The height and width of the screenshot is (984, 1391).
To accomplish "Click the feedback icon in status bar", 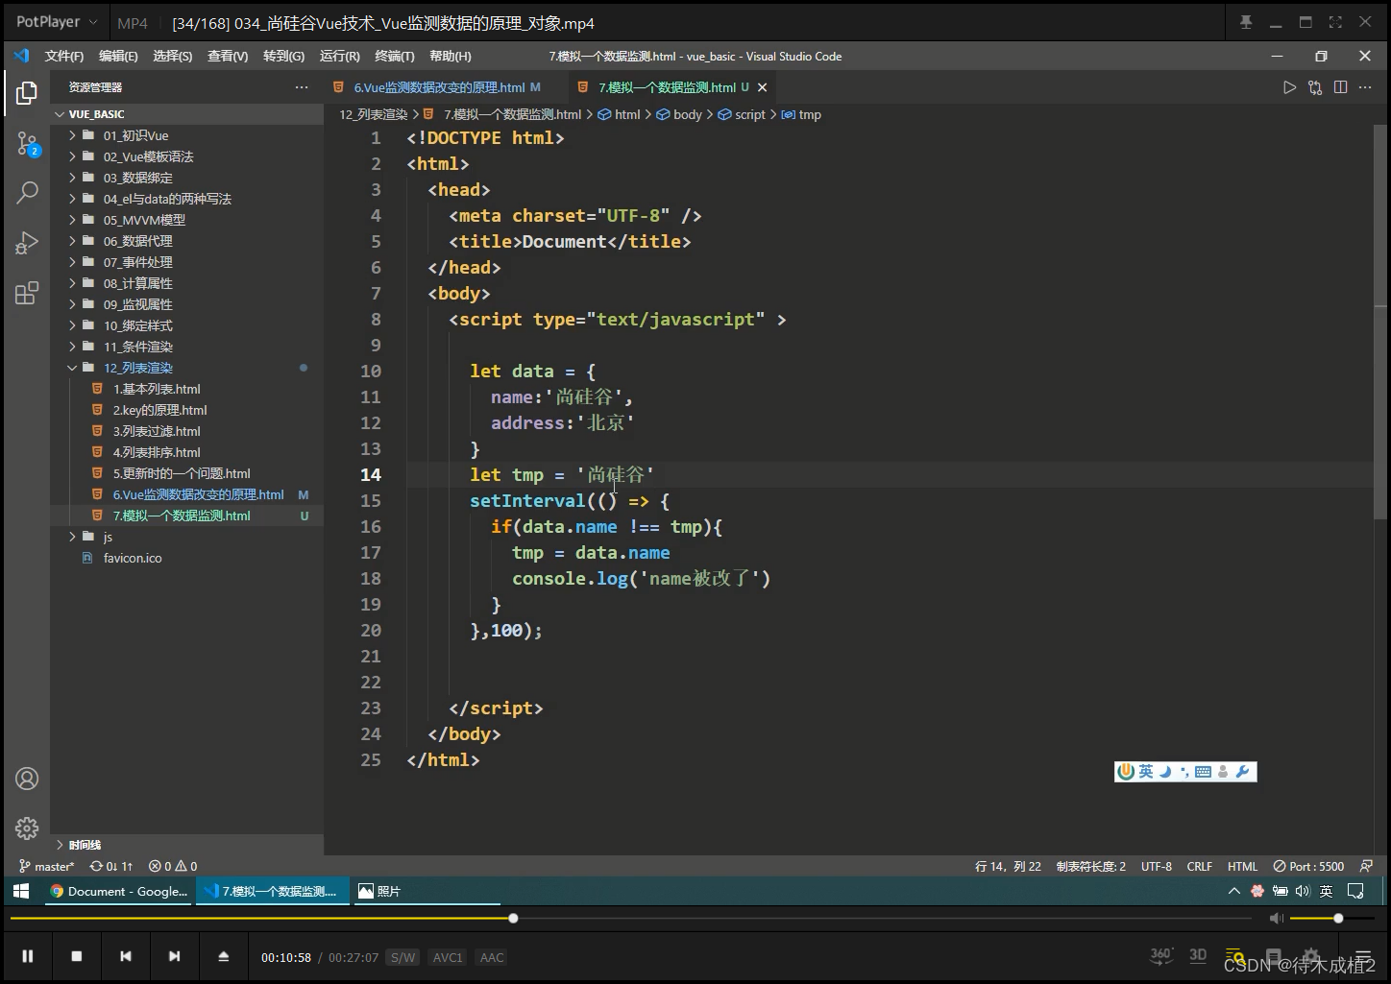I will pyautogui.click(x=1366, y=866).
